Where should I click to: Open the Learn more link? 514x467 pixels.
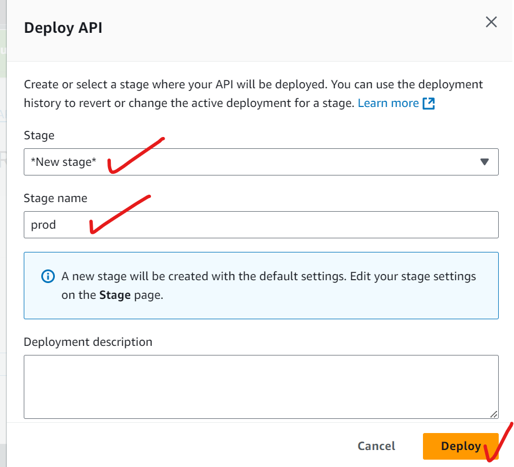388,103
